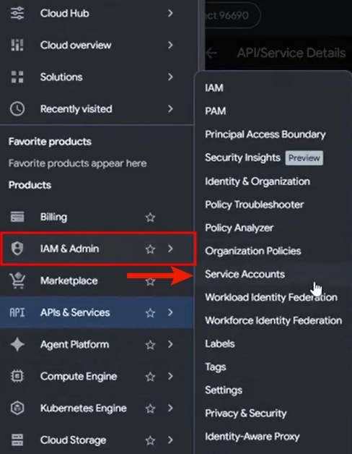Open the Cloud Storage submenu chevron

point(170,440)
